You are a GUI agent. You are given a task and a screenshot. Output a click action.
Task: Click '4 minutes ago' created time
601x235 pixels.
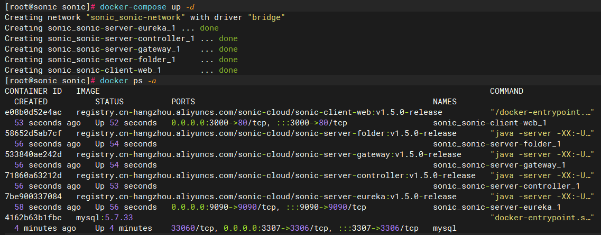click(45, 228)
